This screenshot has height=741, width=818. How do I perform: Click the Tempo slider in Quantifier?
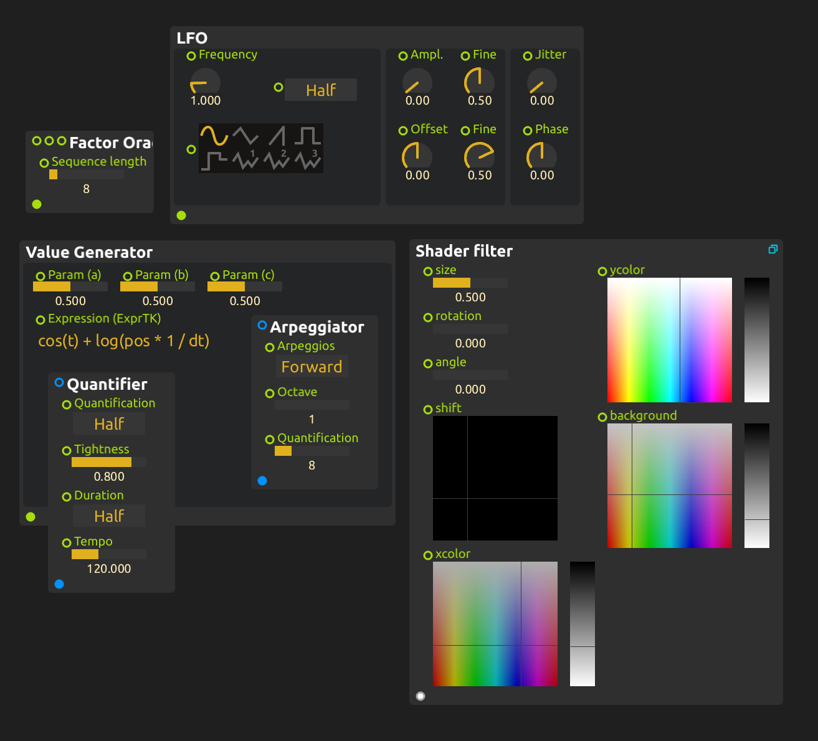click(x=109, y=554)
